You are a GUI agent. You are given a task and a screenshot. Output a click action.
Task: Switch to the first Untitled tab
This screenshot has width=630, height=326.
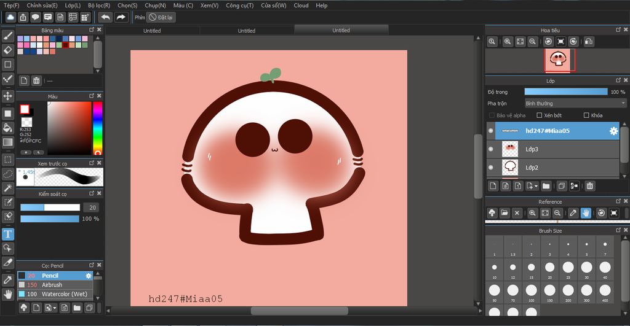[152, 31]
